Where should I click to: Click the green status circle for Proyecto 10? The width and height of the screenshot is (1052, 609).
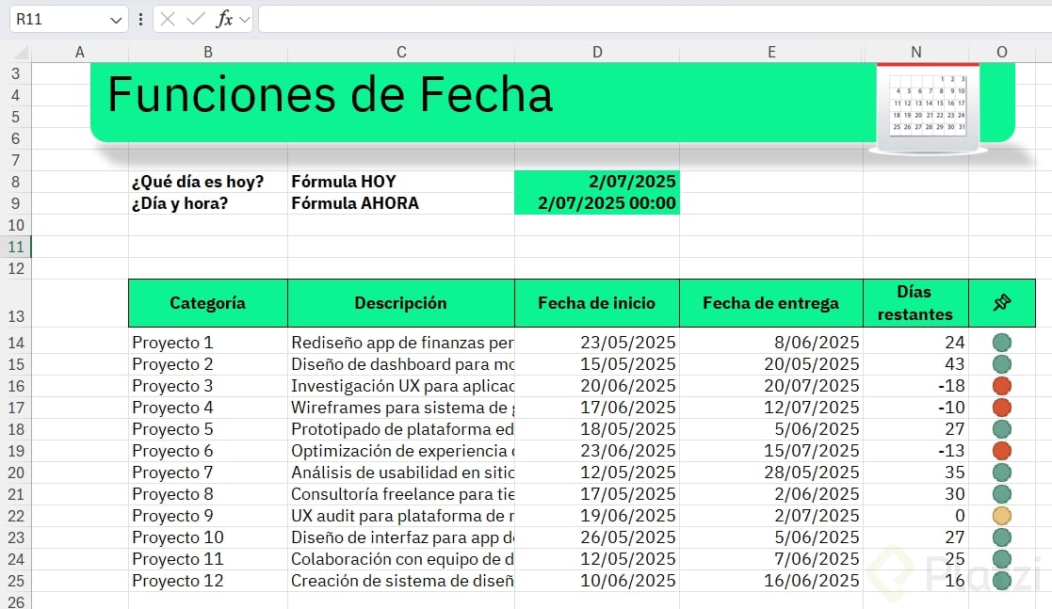pyautogui.click(x=1002, y=537)
